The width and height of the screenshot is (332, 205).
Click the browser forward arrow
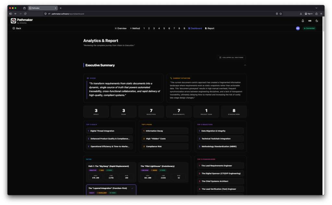(20, 14)
